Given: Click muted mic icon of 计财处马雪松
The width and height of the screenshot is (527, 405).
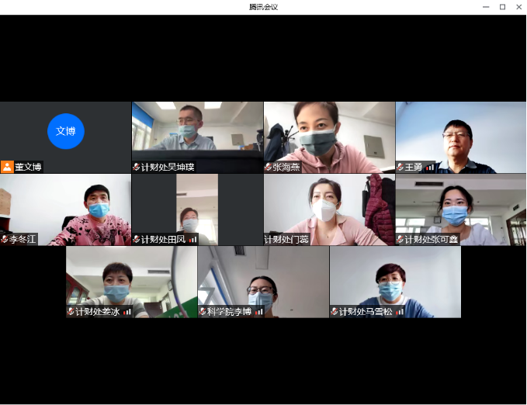Looking at the screenshot, I should click(334, 312).
